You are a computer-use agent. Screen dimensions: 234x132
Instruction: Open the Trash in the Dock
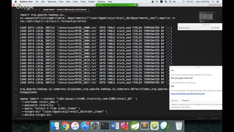(x=179, y=126)
